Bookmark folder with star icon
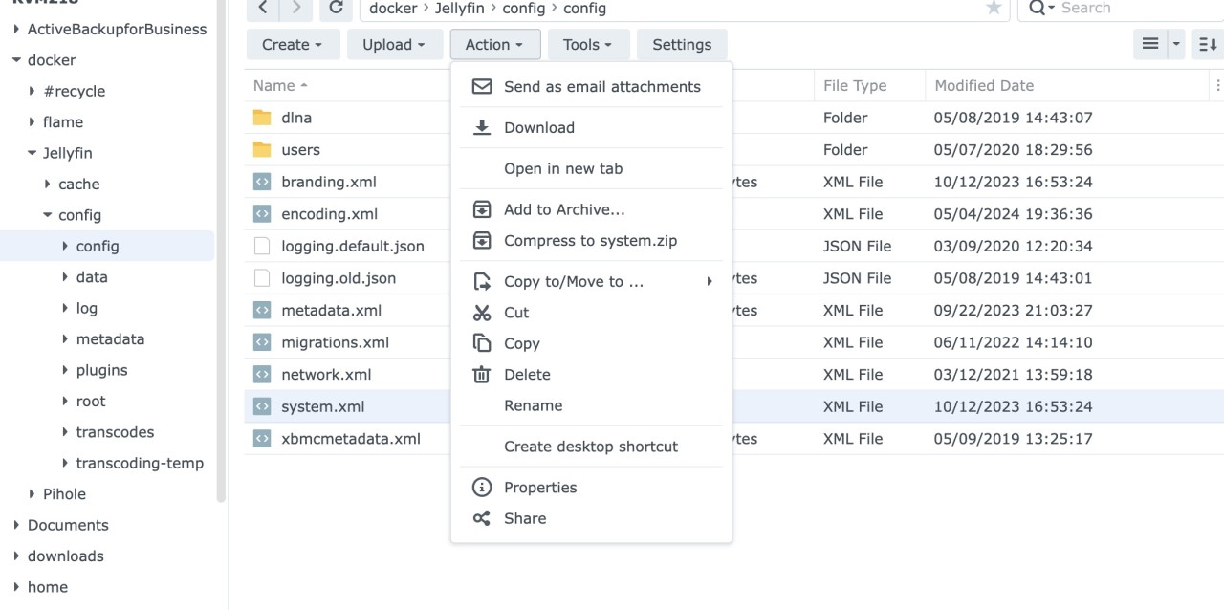The width and height of the screenshot is (1224, 610). [x=994, y=9]
